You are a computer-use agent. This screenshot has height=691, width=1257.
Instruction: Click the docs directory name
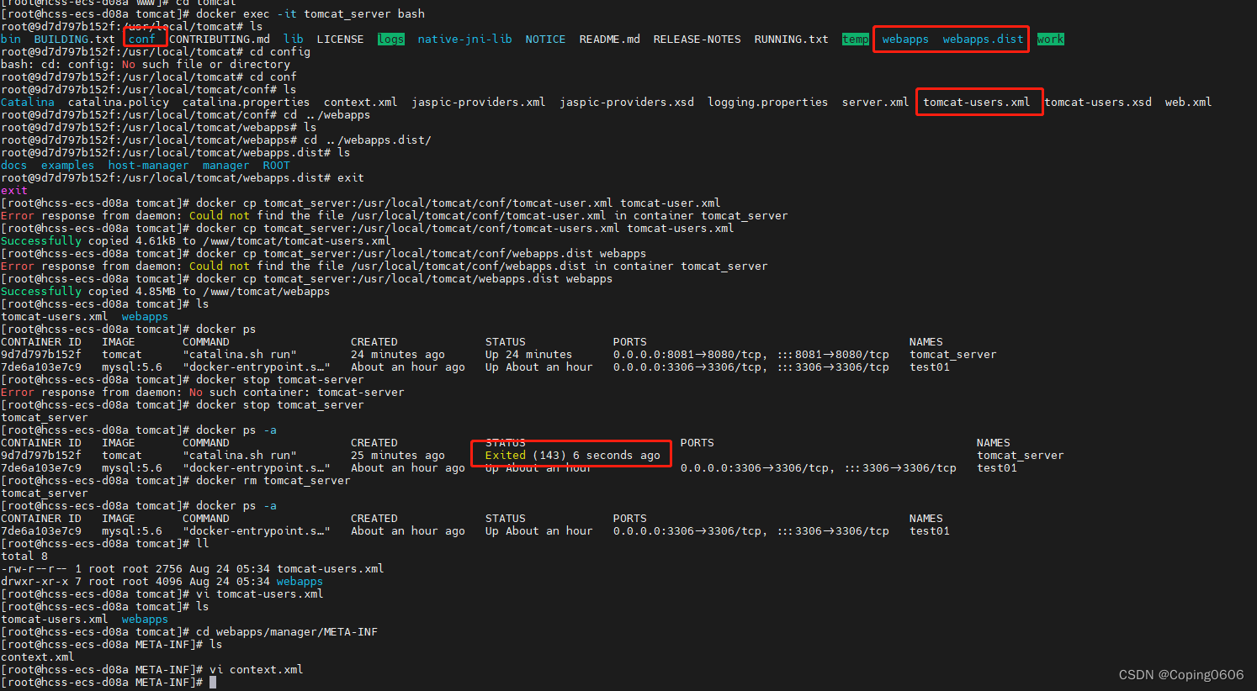coord(14,166)
